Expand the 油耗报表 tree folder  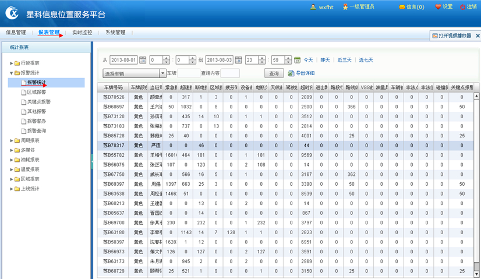11,160
